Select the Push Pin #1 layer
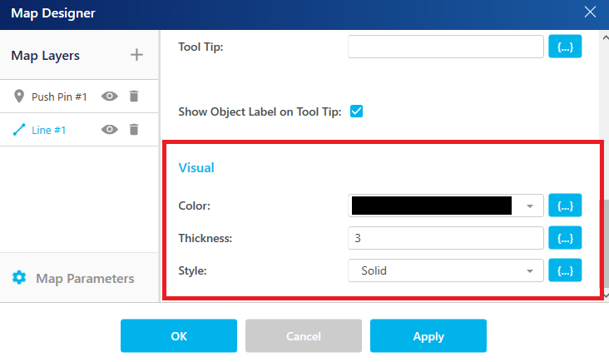Image resolution: width=609 pixels, height=362 pixels. coord(59,97)
